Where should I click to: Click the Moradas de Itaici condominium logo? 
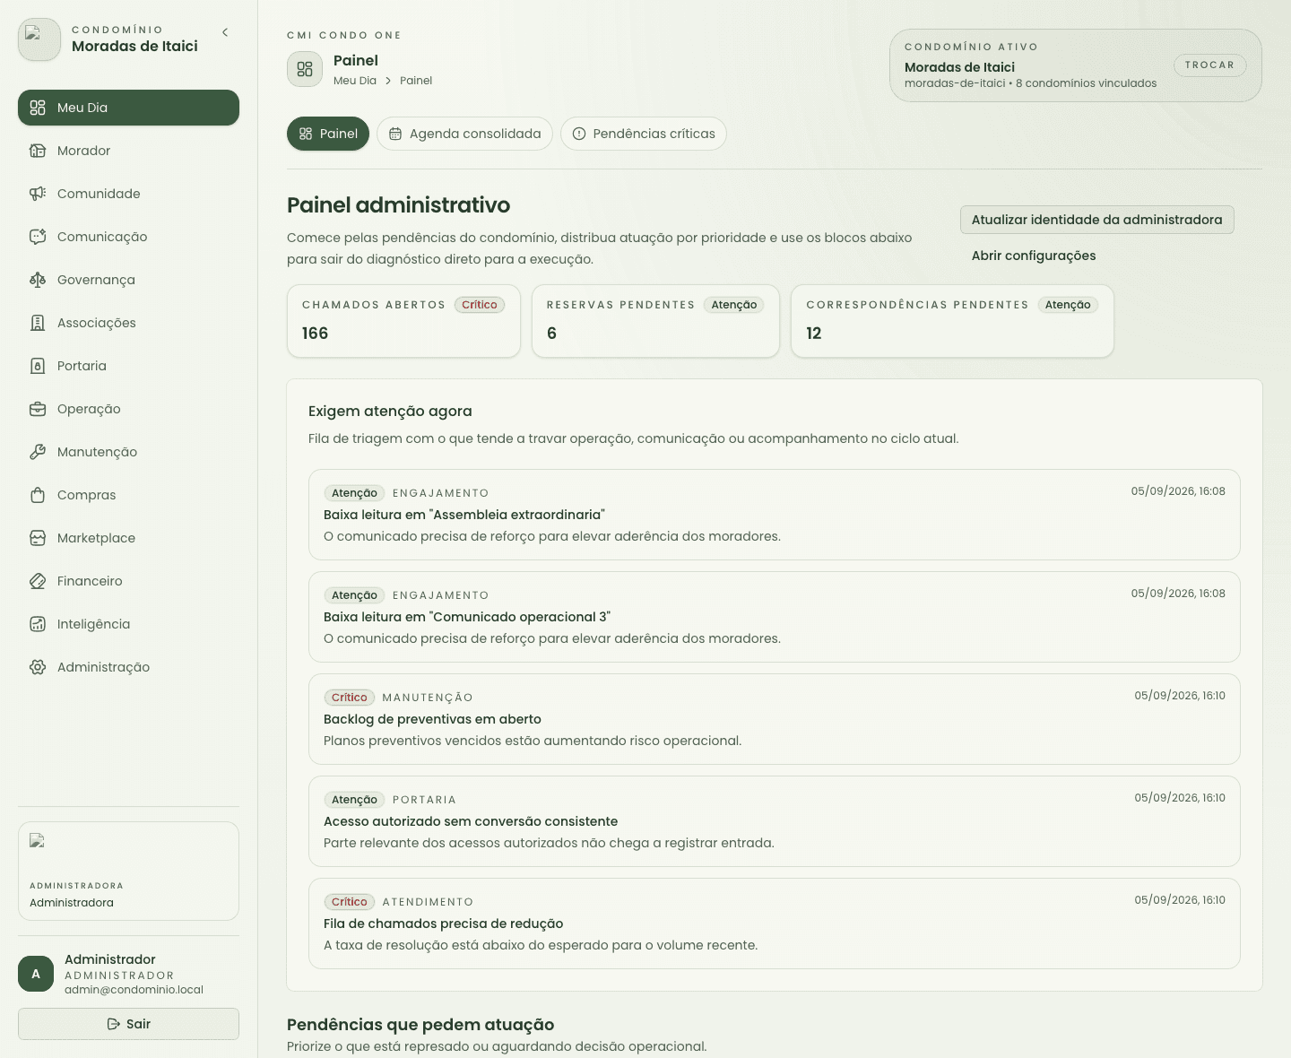[39, 39]
